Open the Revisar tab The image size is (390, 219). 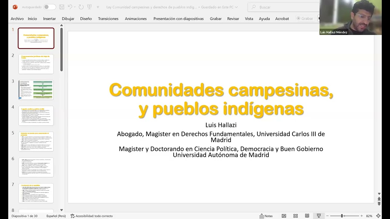coord(233,19)
